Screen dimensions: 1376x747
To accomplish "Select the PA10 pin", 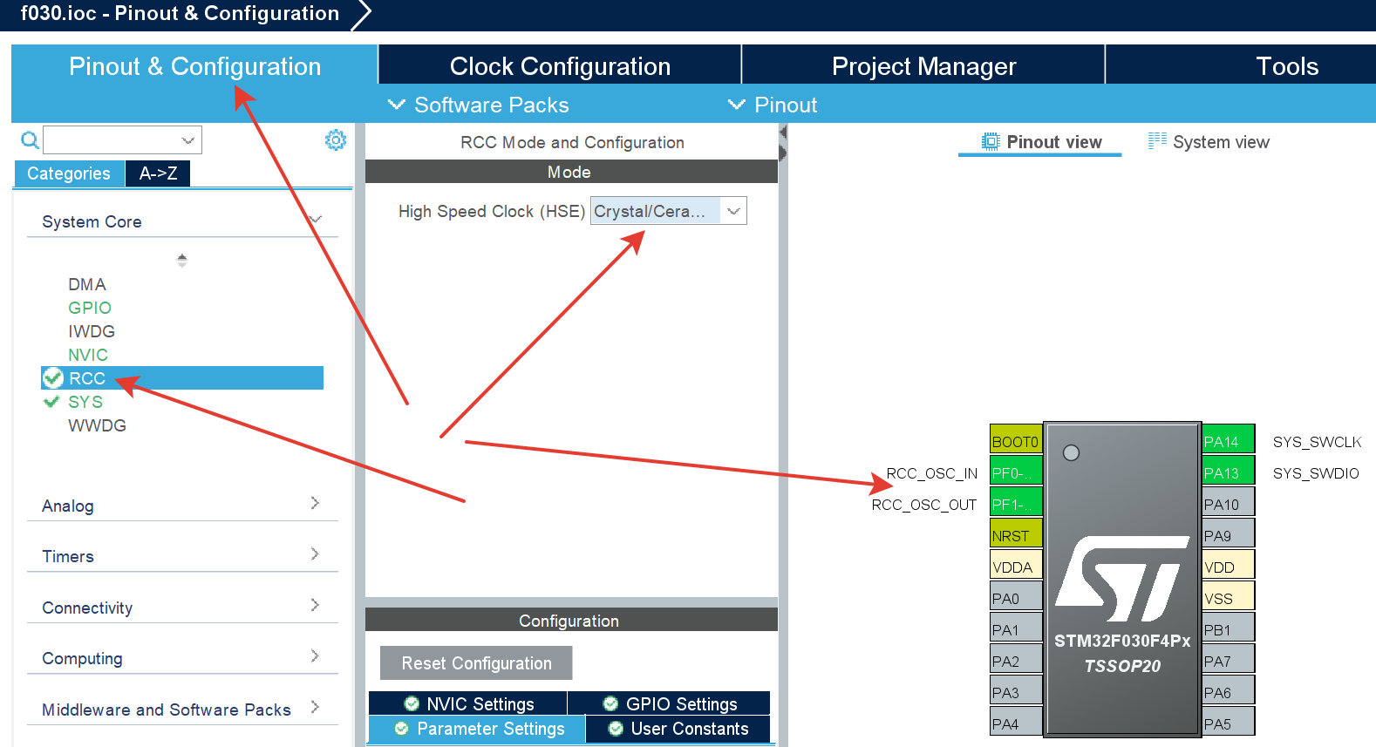I will (x=1228, y=504).
